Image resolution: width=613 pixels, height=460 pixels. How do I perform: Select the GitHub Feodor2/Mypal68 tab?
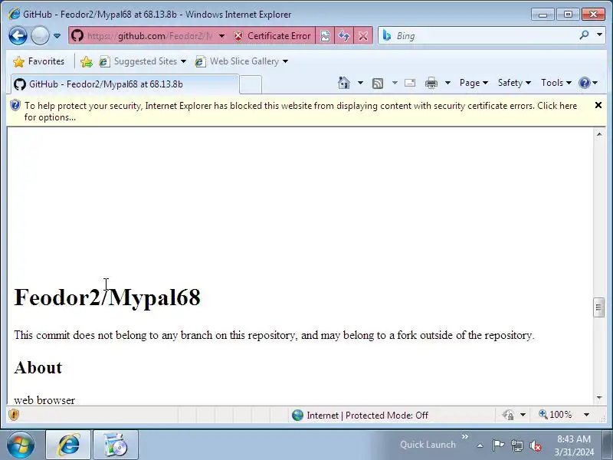pos(124,84)
